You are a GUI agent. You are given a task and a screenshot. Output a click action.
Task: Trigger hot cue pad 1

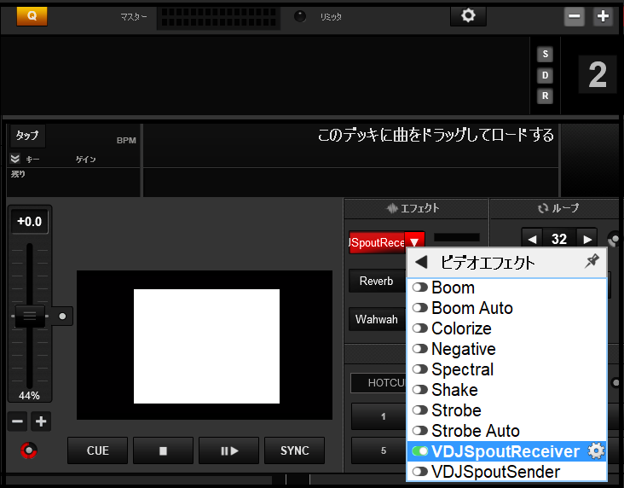coord(378,416)
